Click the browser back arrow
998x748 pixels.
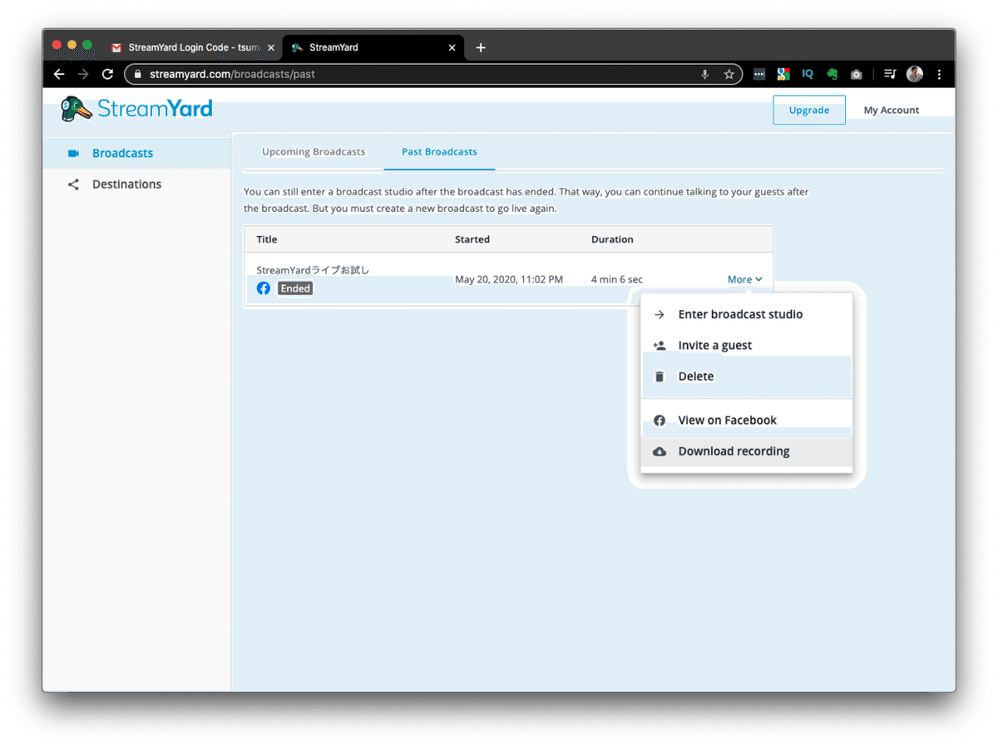tap(59, 74)
